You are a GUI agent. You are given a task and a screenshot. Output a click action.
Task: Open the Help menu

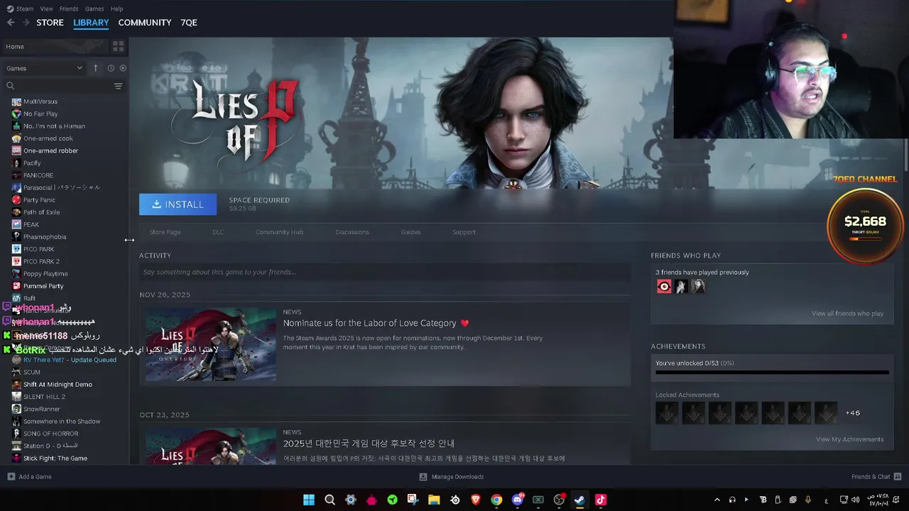[x=117, y=9]
